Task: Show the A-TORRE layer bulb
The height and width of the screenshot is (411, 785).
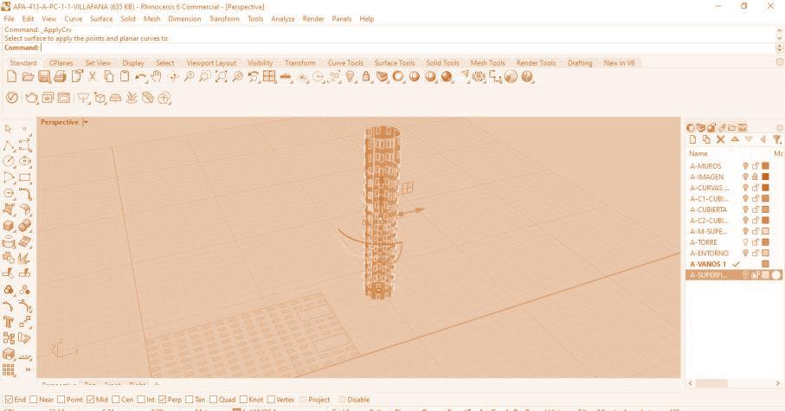Action: pos(745,242)
